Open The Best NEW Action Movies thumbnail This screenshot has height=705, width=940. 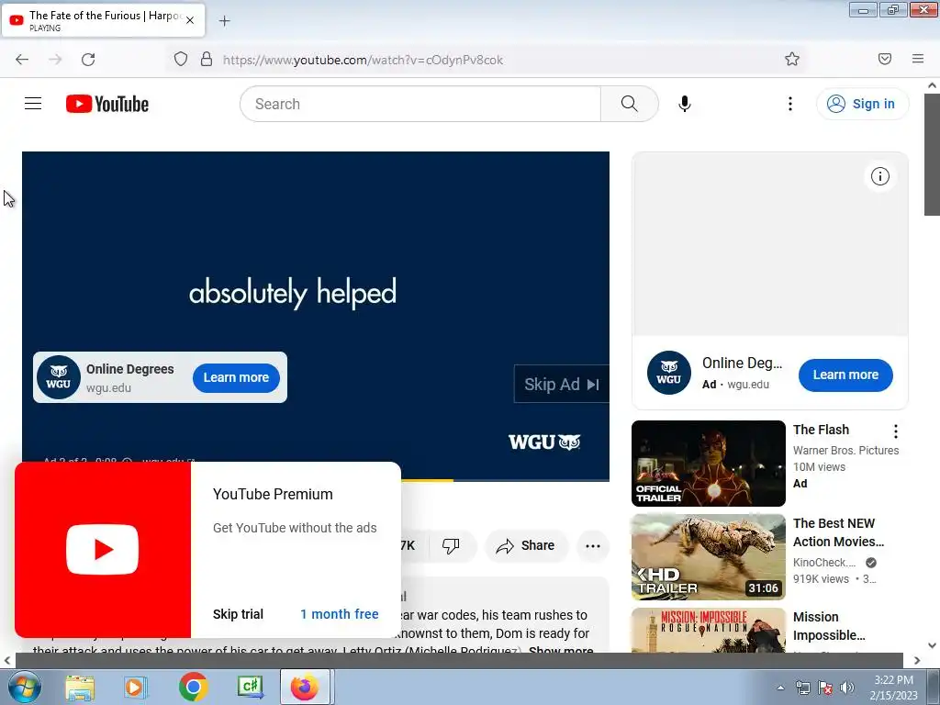tap(709, 557)
